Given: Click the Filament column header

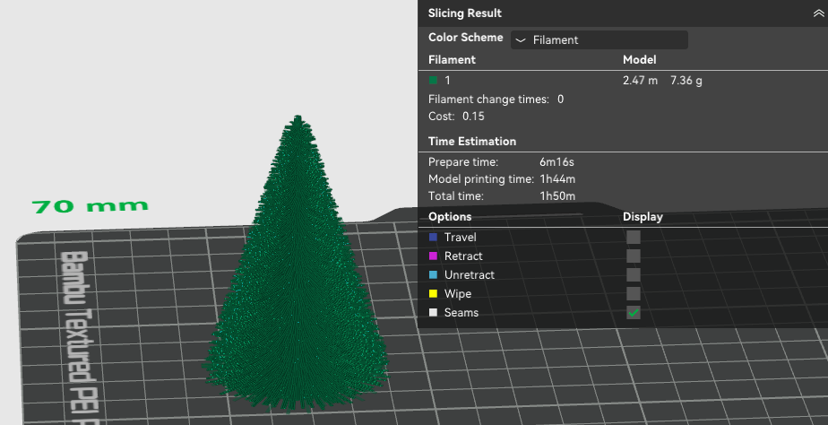Looking at the screenshot, I should [x=452, y=60].
